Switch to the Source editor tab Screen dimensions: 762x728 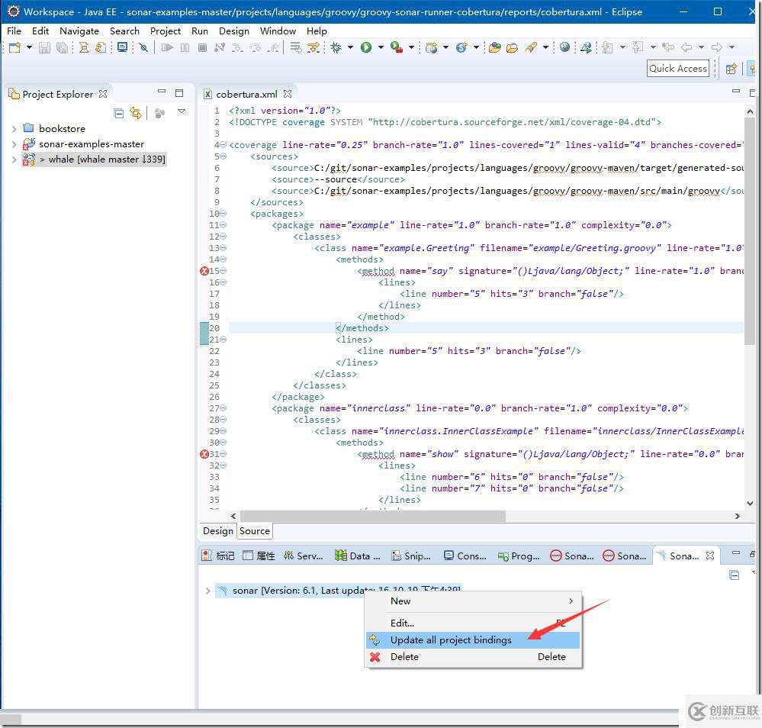click(255, 531)
